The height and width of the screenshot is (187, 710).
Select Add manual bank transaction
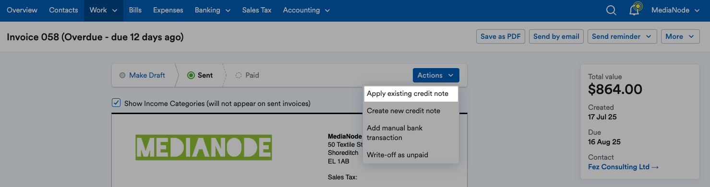tap(411, 133)
